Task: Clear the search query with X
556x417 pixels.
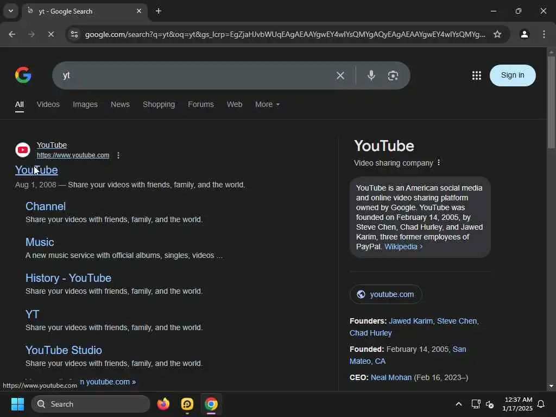Action: (x=340, y=75)
